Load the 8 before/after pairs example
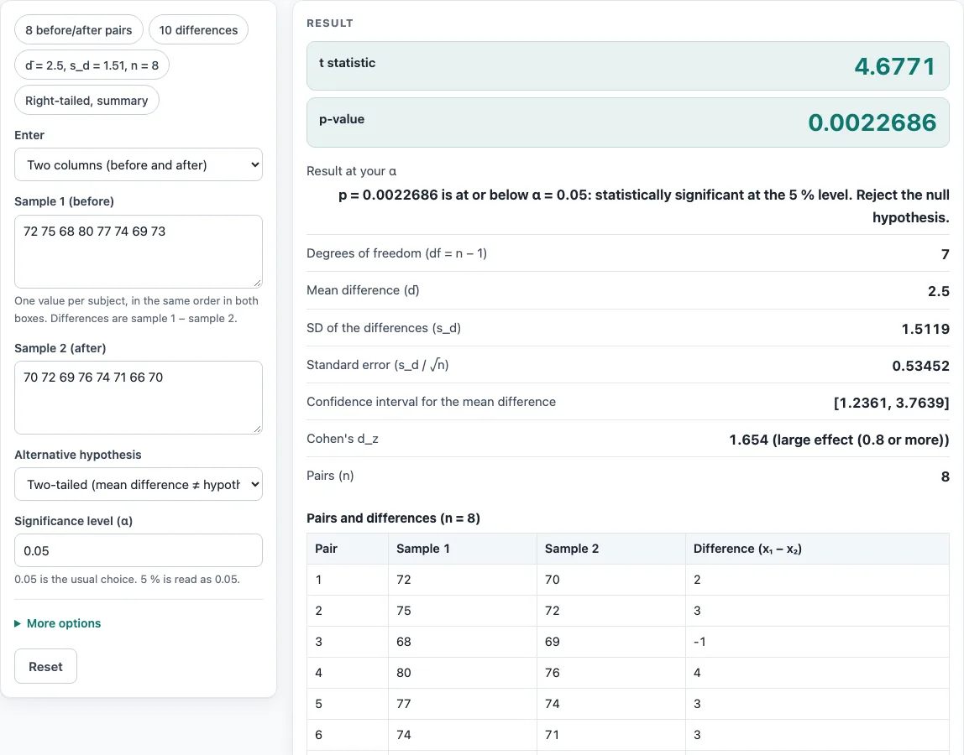Viewport: 964px width, 755px height. tap(79, 30)
